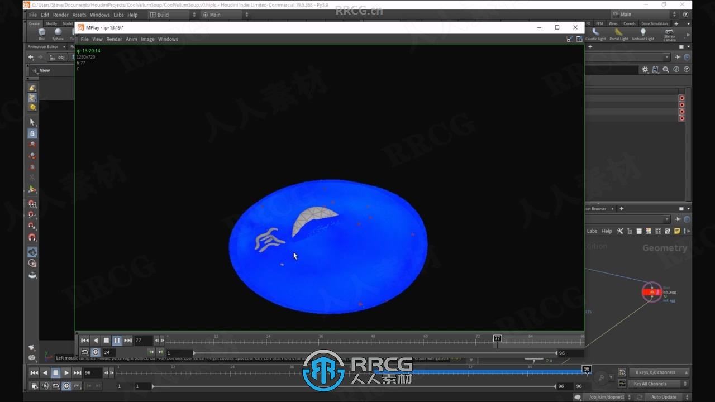The image size is (715, 402).
Task: Click the parameter search magnifier icon
Action: (x=666, y=70)
